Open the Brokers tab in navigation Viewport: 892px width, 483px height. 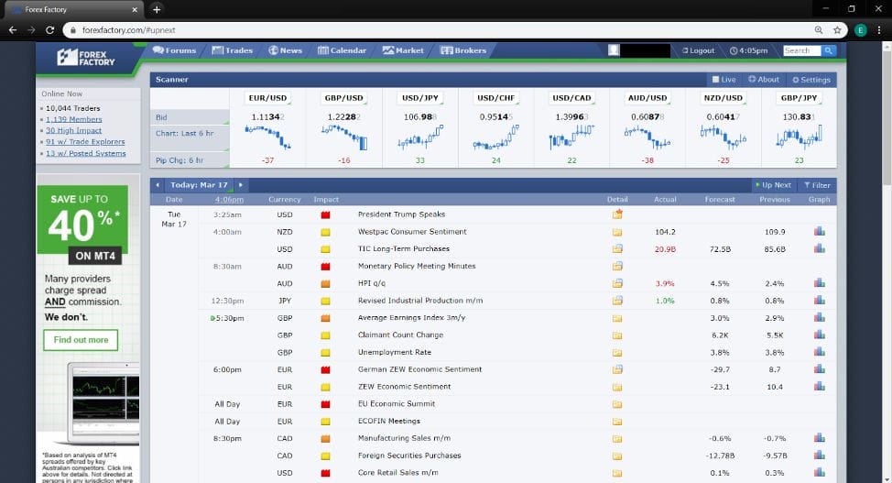tap(463, 50)
